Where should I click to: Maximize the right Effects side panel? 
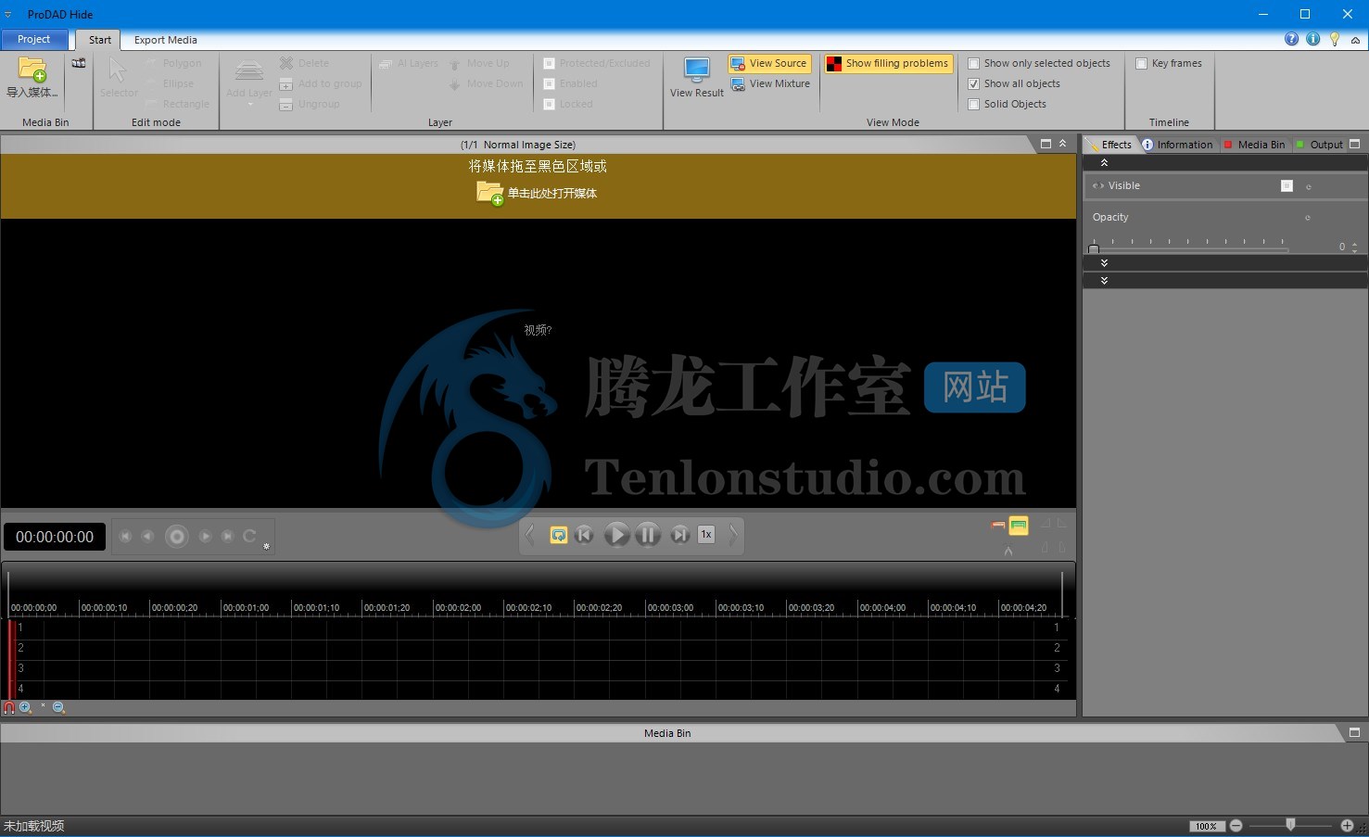pos(1355,144)
